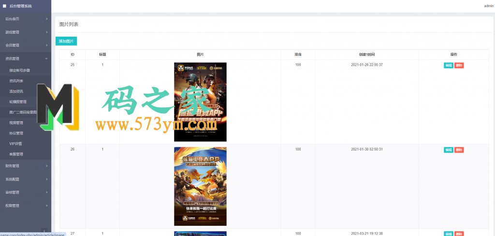Click the 图片 column header
The width and height of the screenshot is (495, 236).
click(200, 55)
